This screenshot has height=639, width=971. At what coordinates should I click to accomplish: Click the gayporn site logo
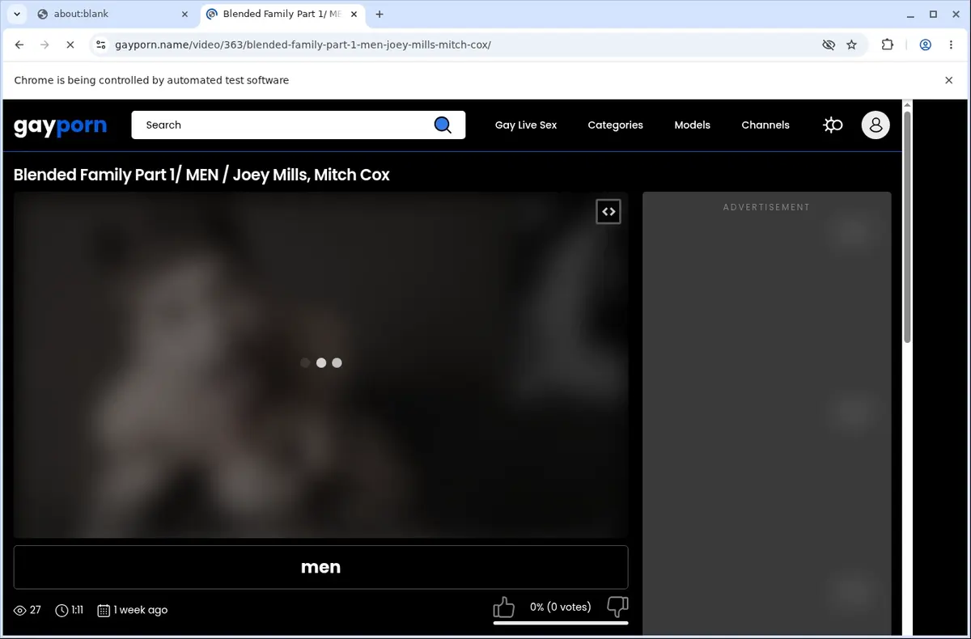(60, 126)
